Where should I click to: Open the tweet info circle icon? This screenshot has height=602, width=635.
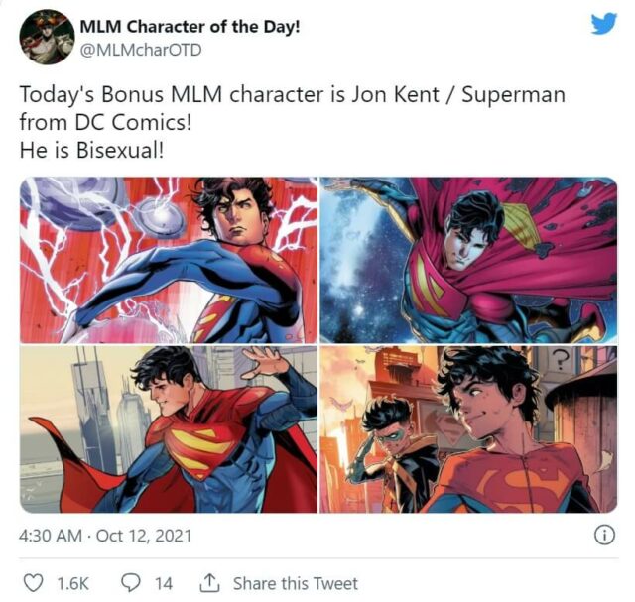[x=602, y=536]
